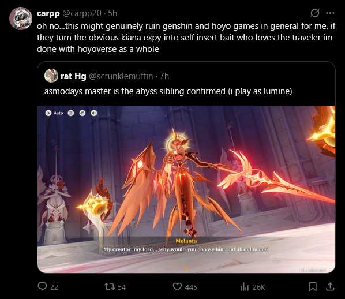Toggle the hide-UI eye icon in game
The image size is (345, 299).
[x=82, y=113]
